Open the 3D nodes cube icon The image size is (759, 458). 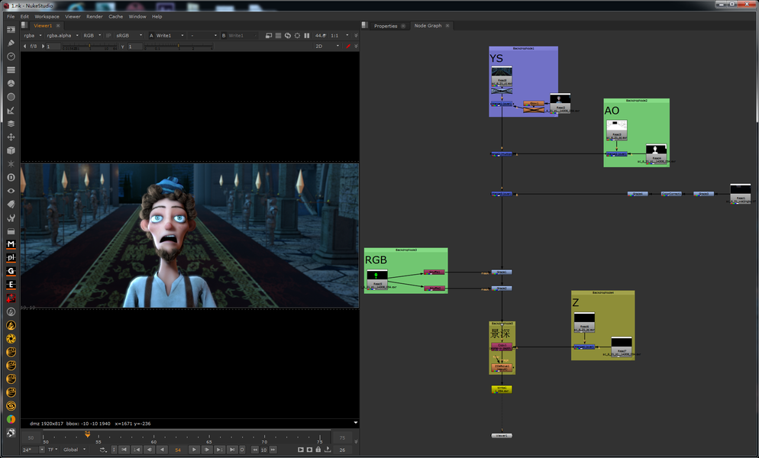[11, 150]
